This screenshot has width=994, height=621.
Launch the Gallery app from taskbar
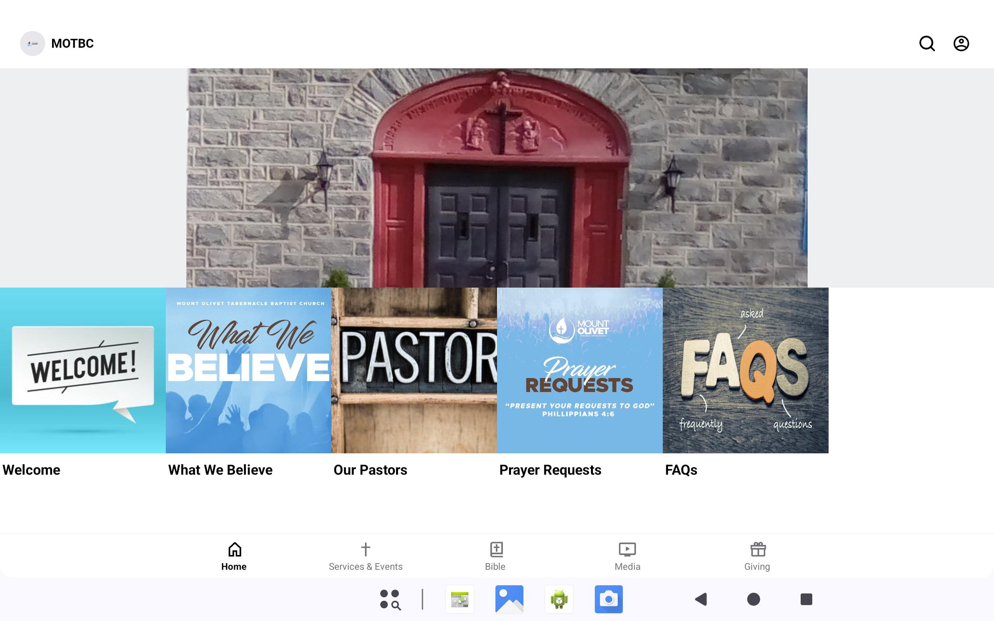click(x=509, y=599)
